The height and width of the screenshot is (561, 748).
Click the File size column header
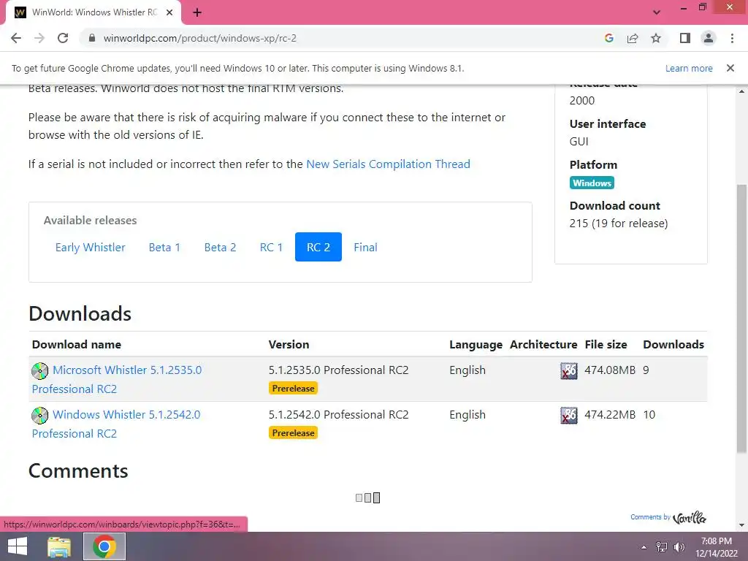pyautogui.click(x=606, y=345)
